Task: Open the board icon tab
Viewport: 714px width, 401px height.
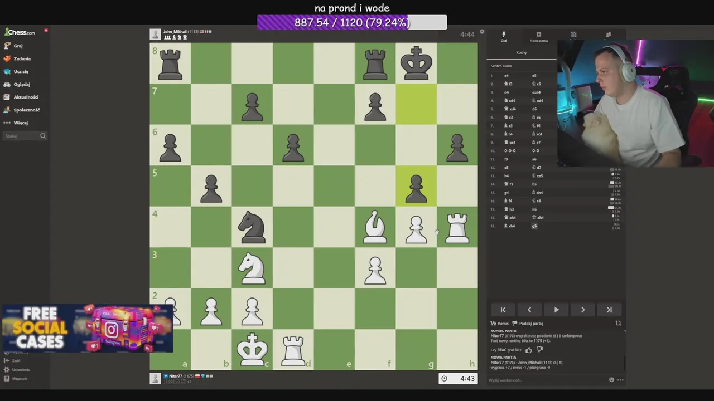Action: (x=573, y=35)
